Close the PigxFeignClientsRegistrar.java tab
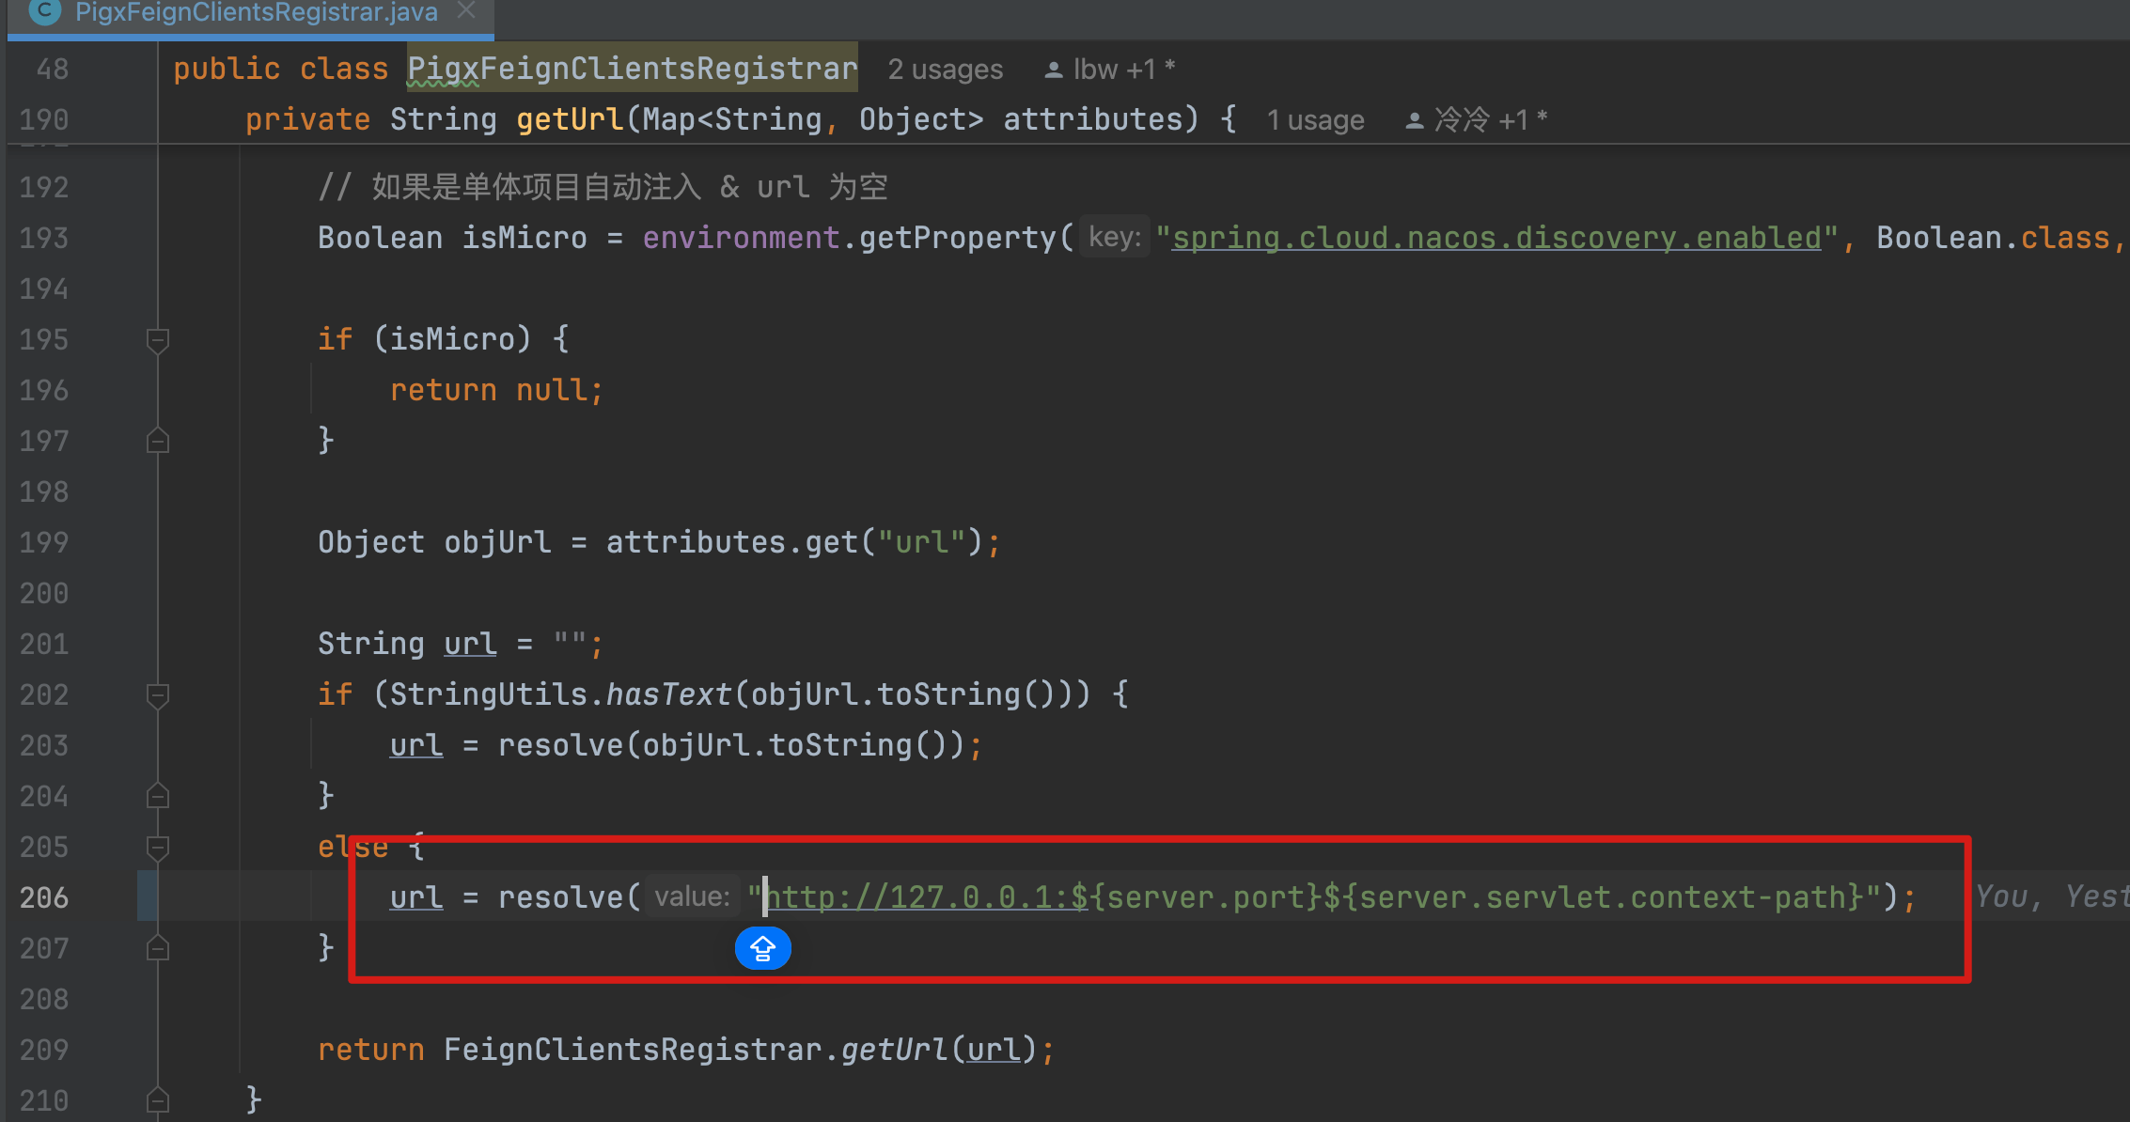Viewport: 2130px width, 1122px height. point(466,10)
